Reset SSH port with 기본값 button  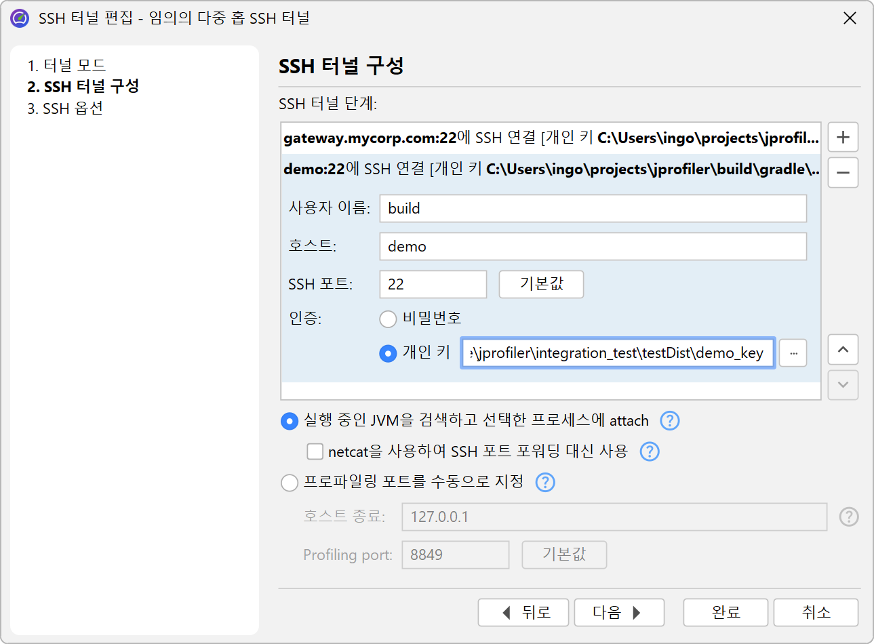point(540,284)
